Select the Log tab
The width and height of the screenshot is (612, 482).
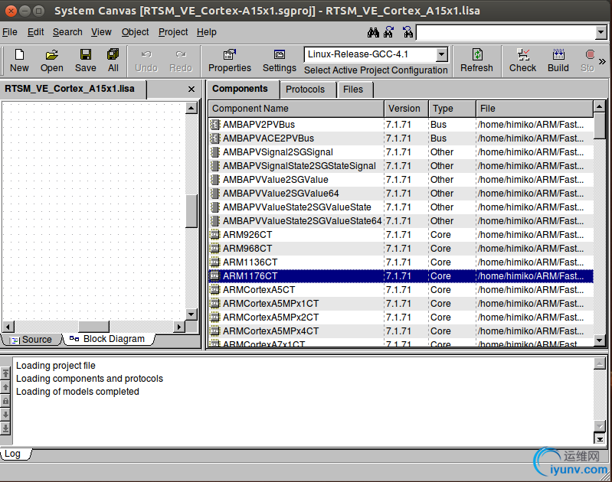pyautogui.click(x=12, y=454)
